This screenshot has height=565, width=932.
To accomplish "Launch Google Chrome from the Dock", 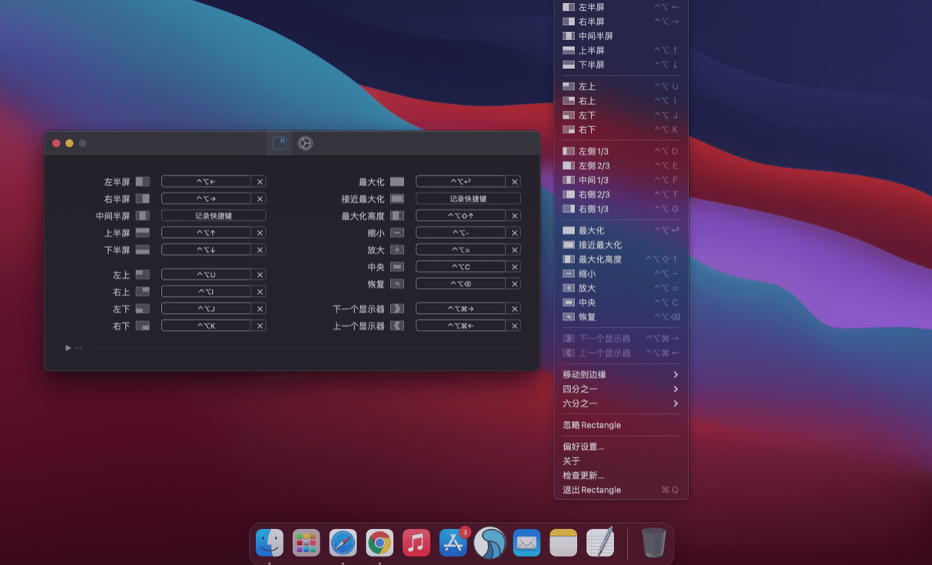I will tap(379, 542).
